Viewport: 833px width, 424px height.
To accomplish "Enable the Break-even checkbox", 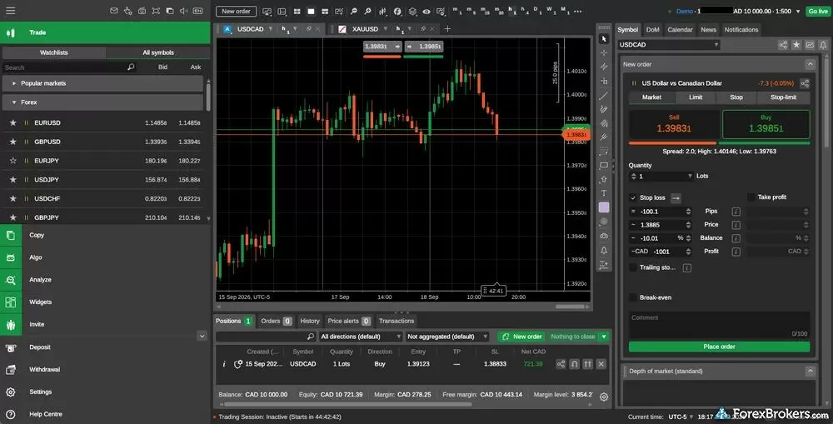I will click(x=633, y=297).
